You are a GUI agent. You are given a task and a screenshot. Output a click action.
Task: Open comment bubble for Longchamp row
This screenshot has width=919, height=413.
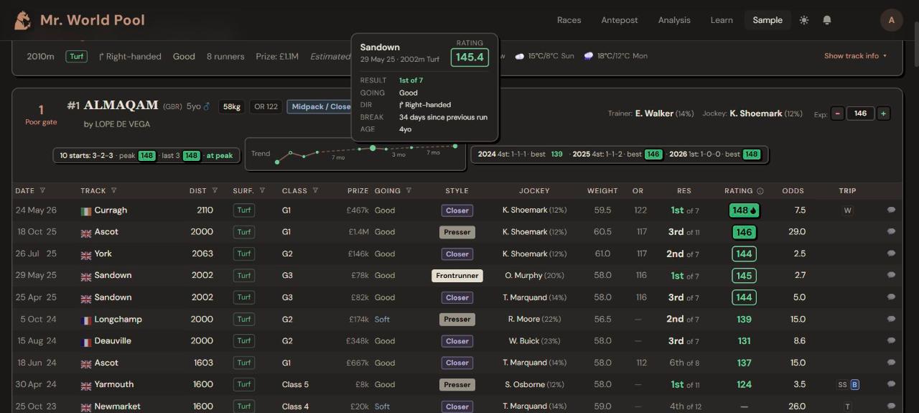[x=891, y=319]
